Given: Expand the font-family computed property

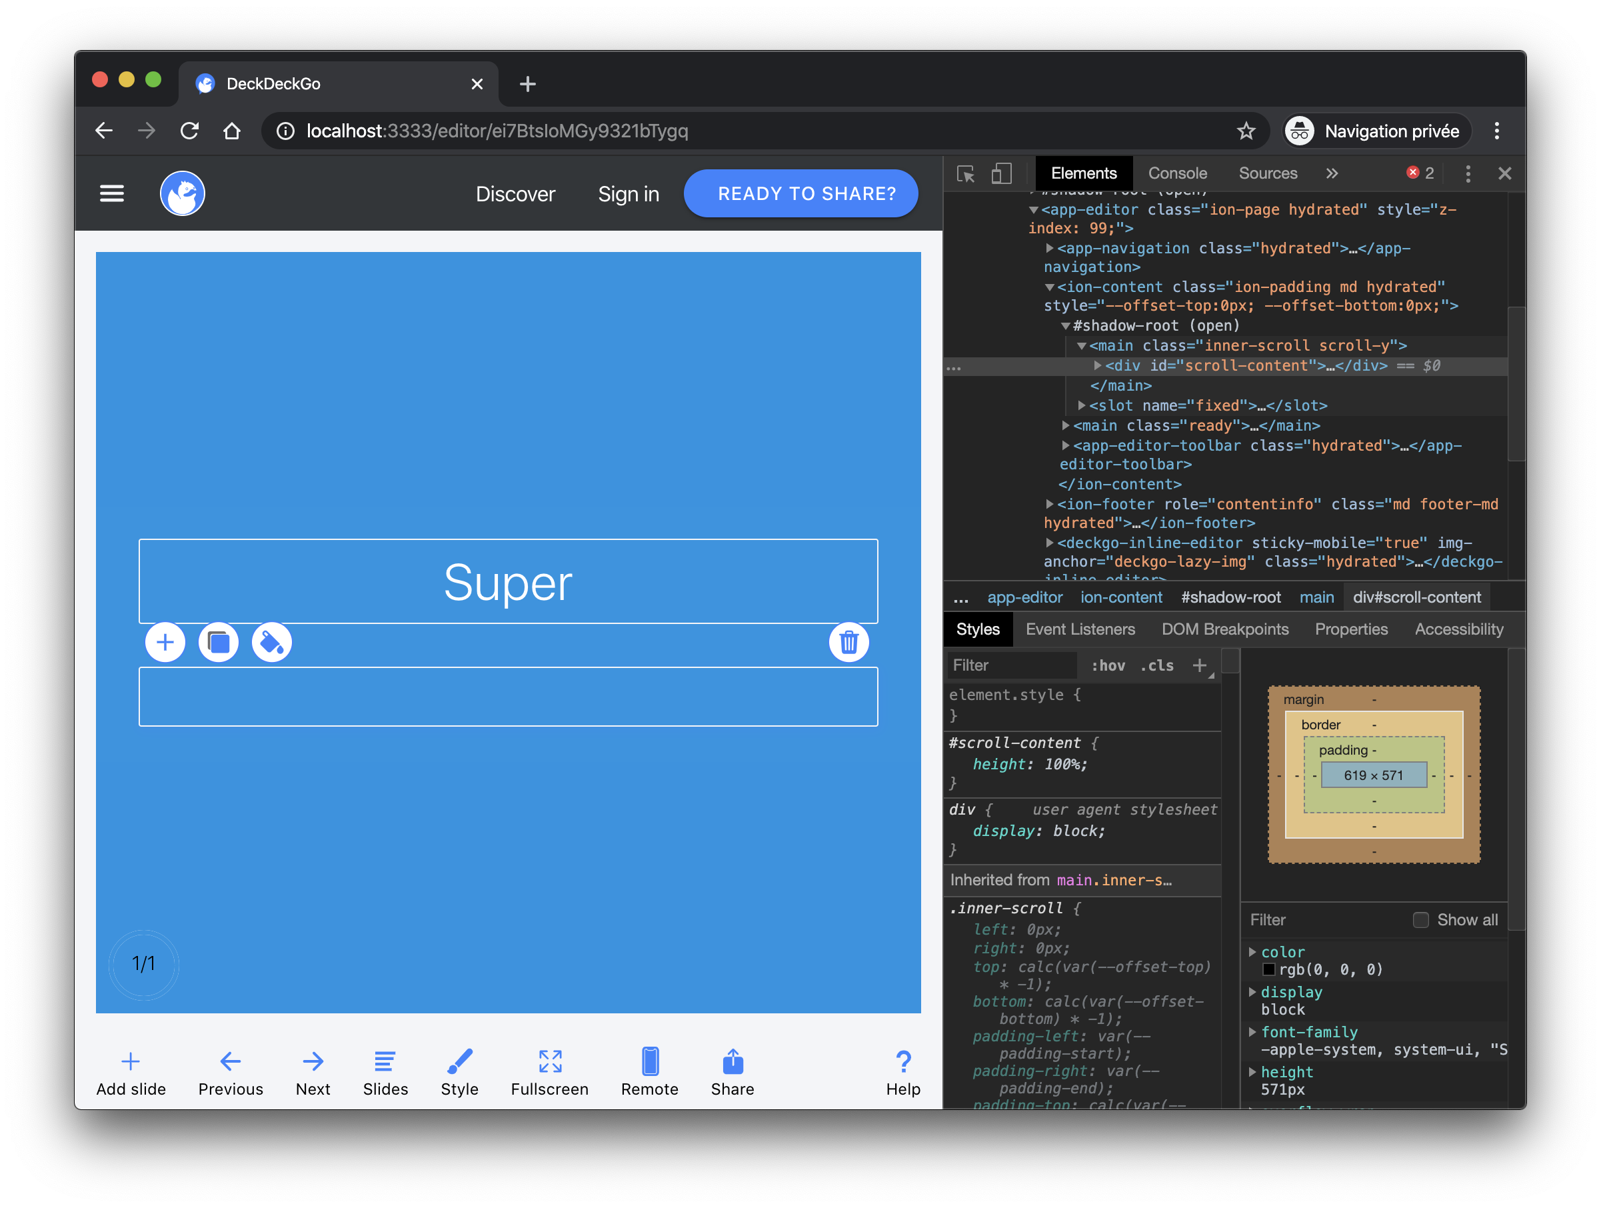Looking at the screenshot, I should click(1254, 1032).
